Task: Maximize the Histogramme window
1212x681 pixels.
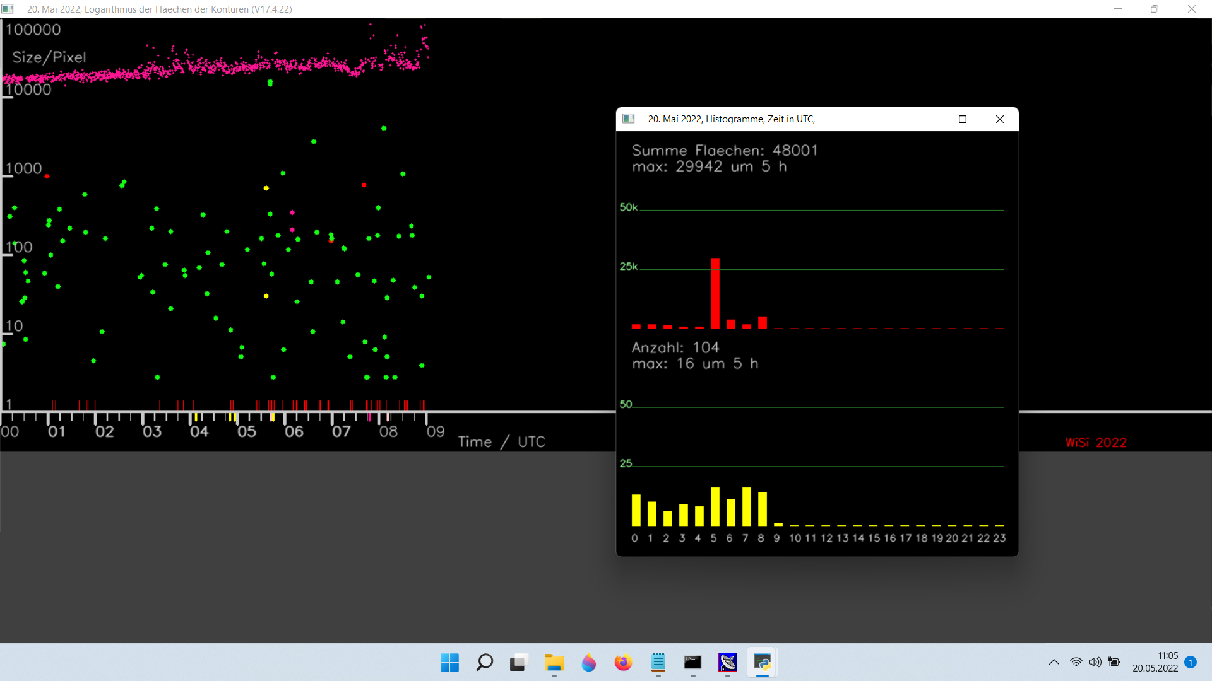Action: (x=963, y=119)
